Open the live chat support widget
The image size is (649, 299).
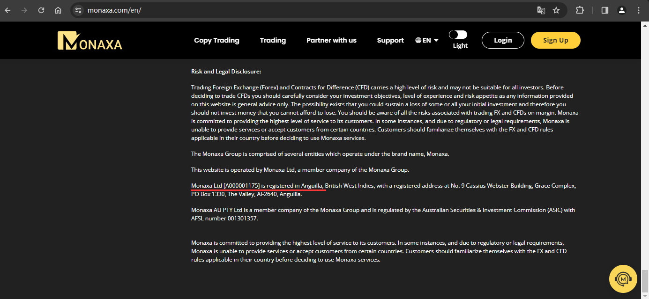(x=623, y=279)
